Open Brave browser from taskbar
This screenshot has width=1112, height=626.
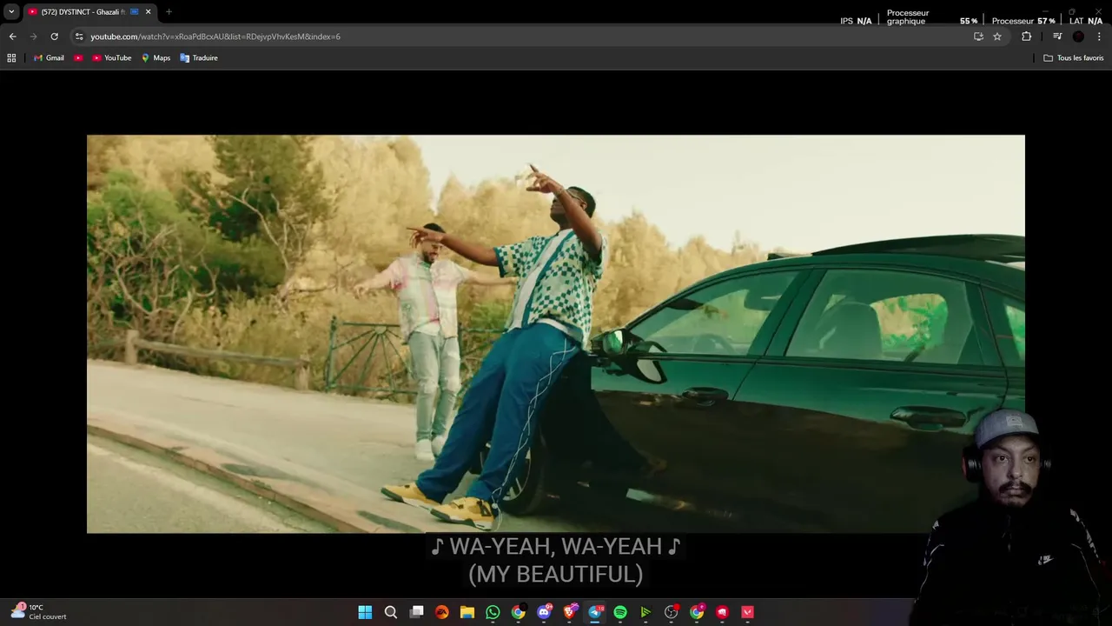pos(569,612)
